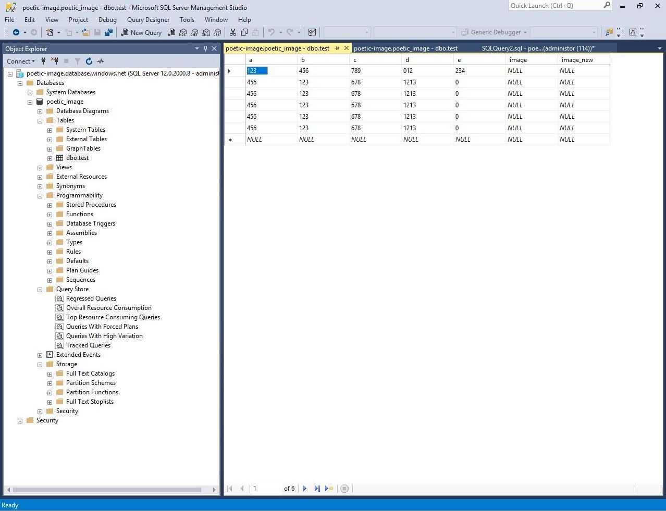Click the Activity Monitor toolbar icon
The image size is (666, 511).
[x=312, y=32]
